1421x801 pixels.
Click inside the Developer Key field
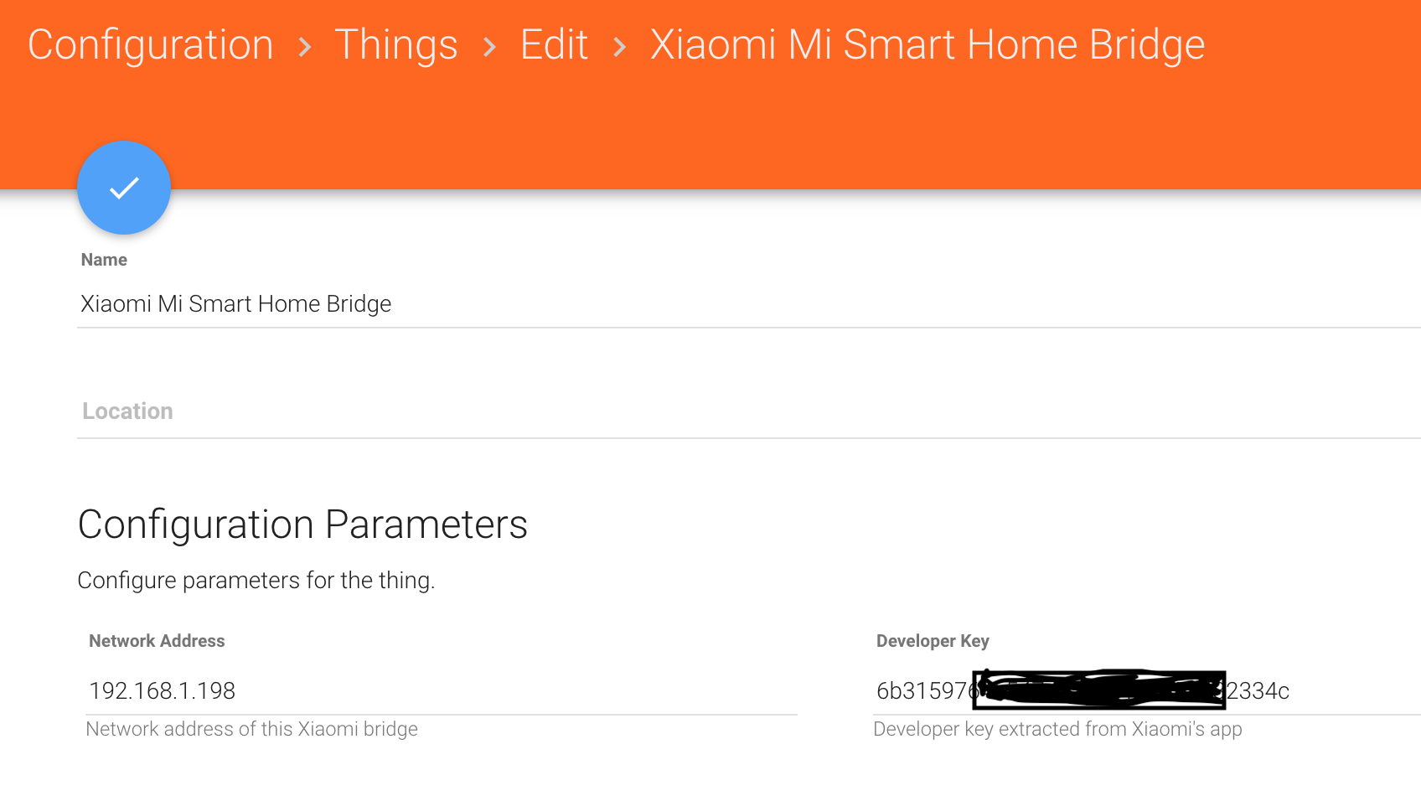click(1341, 690)
